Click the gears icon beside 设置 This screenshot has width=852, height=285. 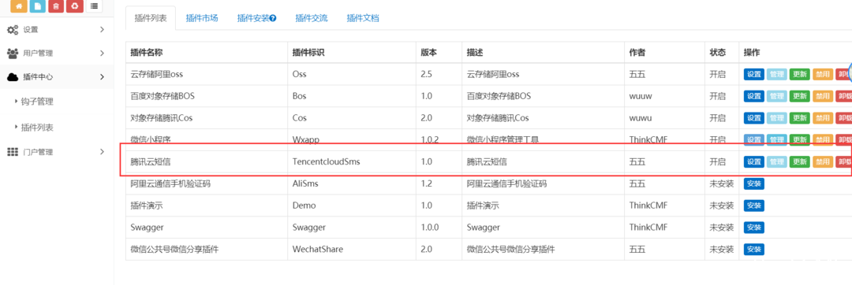13,30
